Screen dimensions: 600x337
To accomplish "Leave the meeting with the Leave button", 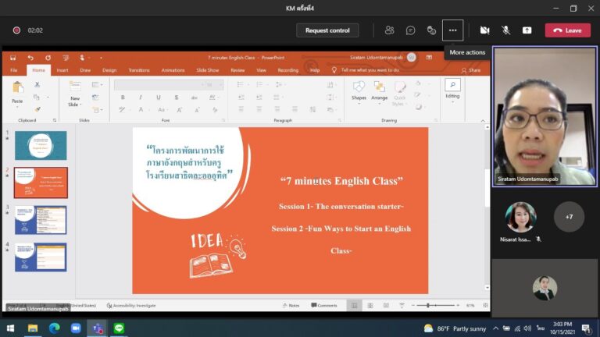I will (x=567, y=30).
